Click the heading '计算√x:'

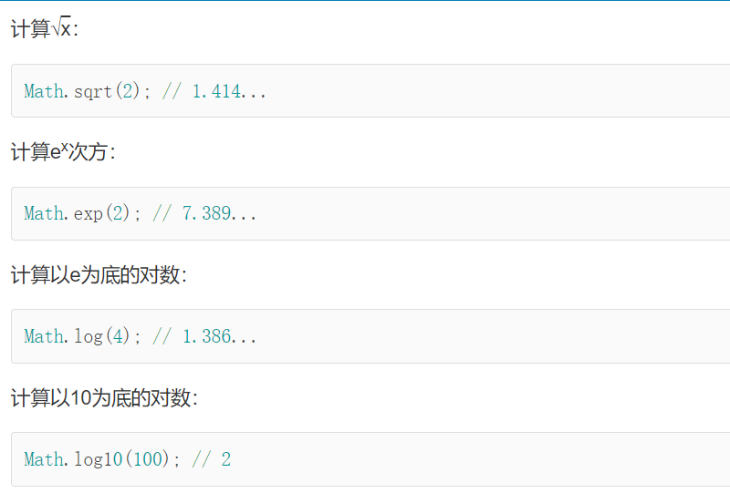pos(45,28)
